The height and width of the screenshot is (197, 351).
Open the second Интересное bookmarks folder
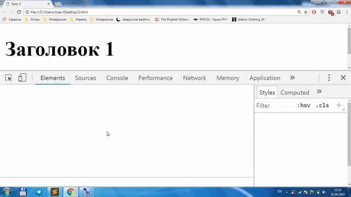(x=101, y=20)
